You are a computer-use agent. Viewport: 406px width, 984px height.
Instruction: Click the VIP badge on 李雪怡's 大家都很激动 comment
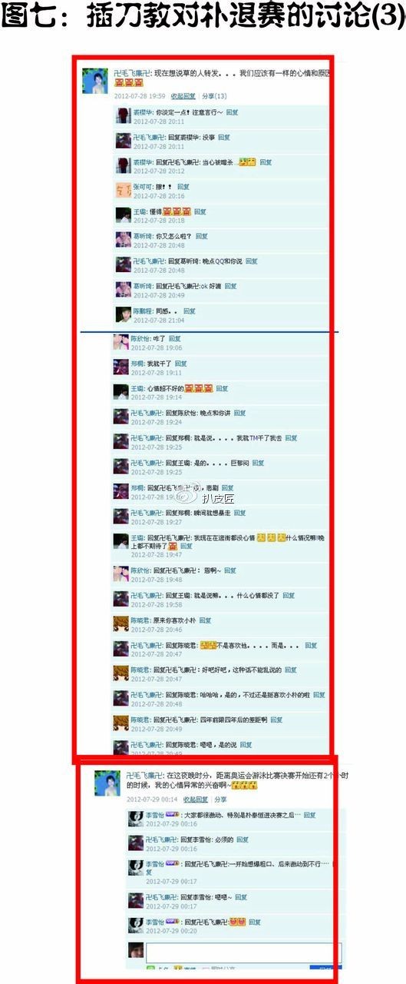[x=171, y=813]
